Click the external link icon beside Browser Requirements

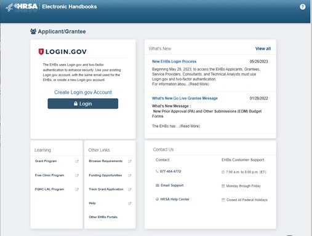click(x=130, y=161)
